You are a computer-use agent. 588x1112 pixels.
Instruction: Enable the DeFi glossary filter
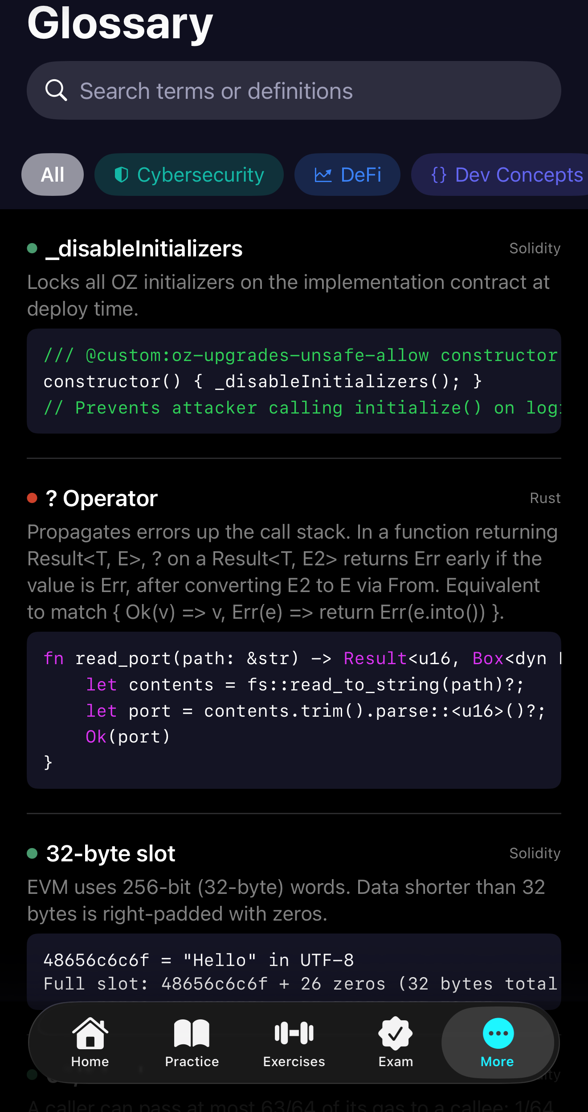coord(347,175)
